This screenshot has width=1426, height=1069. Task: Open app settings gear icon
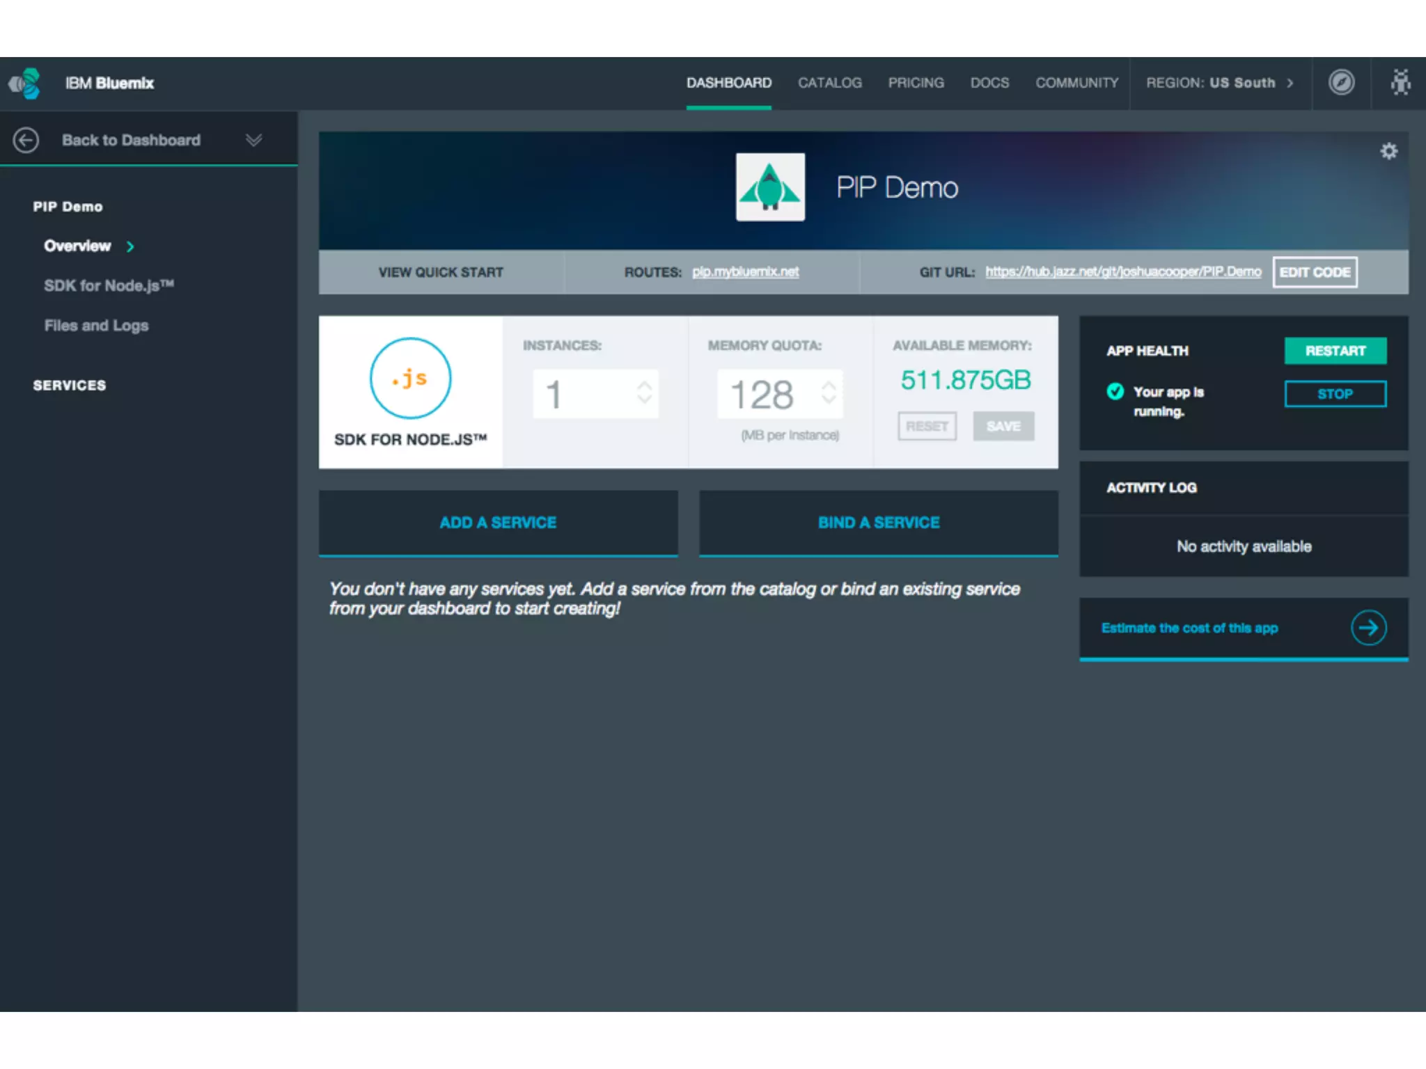pyautogui.click(x=1388, y=151)
